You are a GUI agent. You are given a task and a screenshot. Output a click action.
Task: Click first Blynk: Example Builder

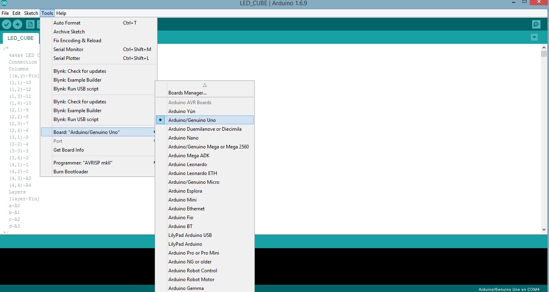(98, 80)
